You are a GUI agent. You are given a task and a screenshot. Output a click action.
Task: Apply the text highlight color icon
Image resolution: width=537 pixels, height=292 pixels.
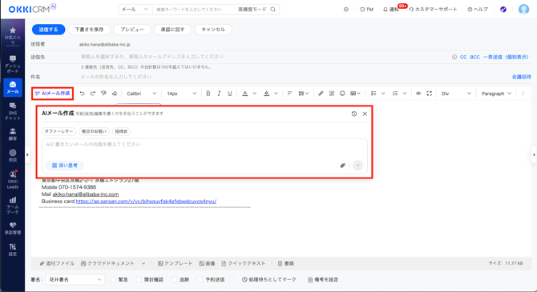point(266,94)
